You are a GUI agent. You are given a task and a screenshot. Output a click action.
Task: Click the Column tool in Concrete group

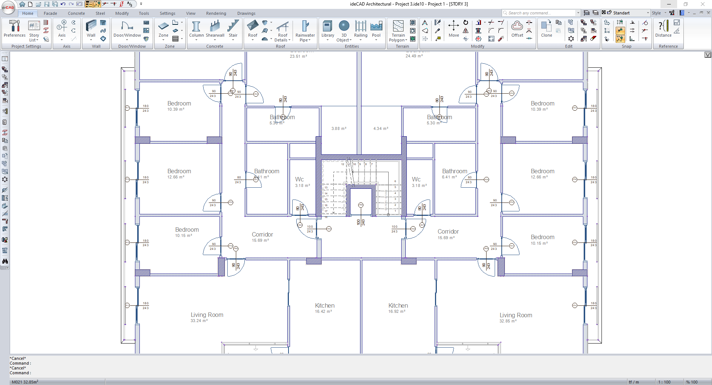point(196,29)
